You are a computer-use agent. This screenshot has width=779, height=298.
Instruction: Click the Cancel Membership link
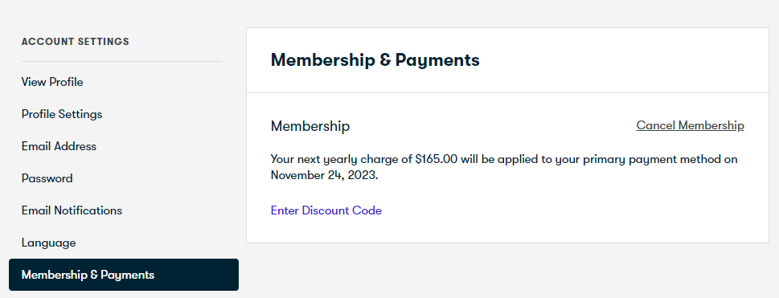(x=690, y=125)
